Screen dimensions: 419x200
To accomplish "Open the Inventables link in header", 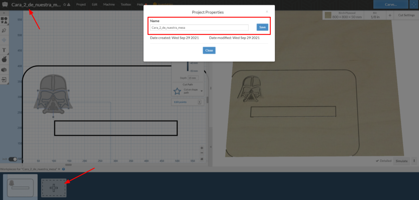I will point(163,5).
